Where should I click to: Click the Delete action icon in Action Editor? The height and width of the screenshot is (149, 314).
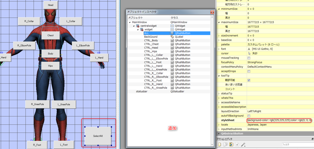(x=237, y=145)
